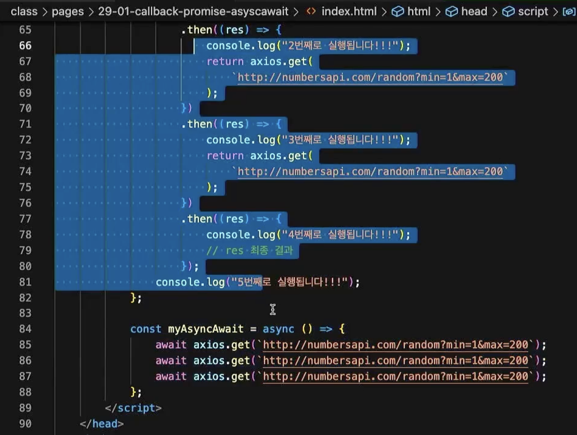This screenshot has height=435, width=577.
Task: Open the numbersapi URL on line 68
Action: 370,77
